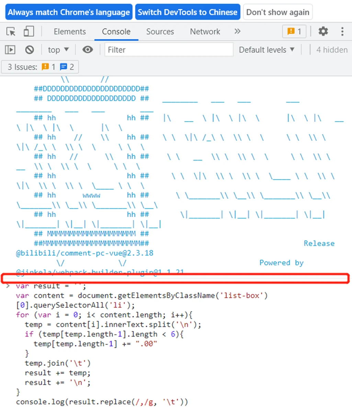Open the top JavaScript context dropdown
352x408 pixels.
tap(58, 50)
